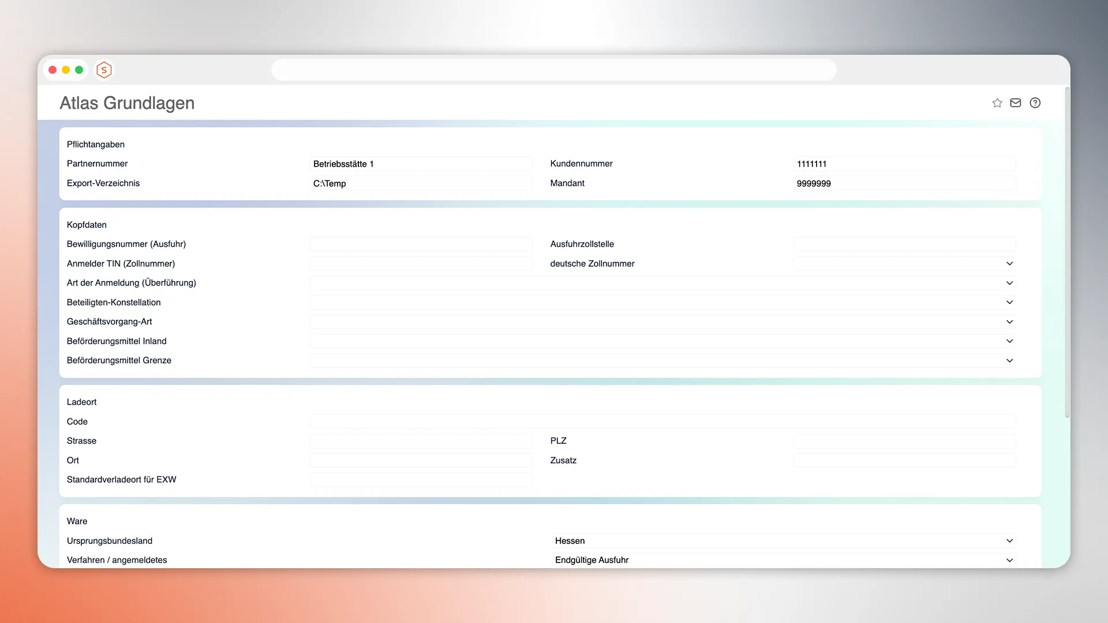Click the Bewilligungsnummer (Ausfuhr) input

[421, 244]
